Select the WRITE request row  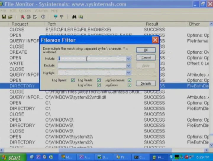tap(17, 63)
